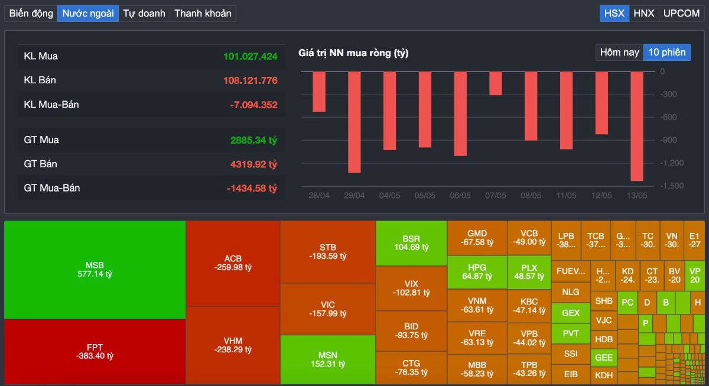
Task: Click the TCB treemap tile
Action: click(596, 241)
